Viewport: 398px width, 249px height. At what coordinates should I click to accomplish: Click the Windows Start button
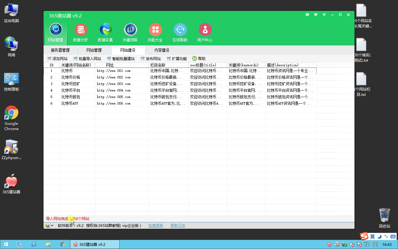pyautogui.click(x=6, y=244)
